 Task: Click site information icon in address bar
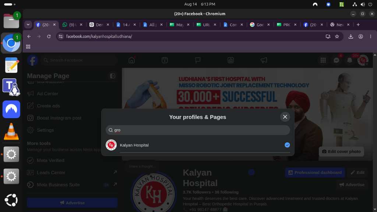(61, 36)
